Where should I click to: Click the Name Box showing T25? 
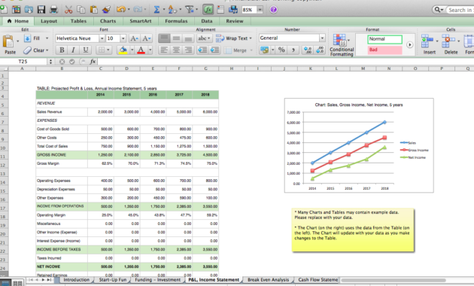click(23, 62)
